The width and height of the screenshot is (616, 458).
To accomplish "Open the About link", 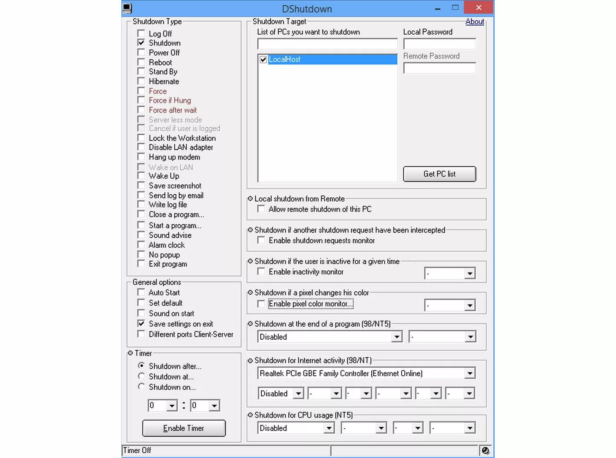I will click(x=475, y=21).
